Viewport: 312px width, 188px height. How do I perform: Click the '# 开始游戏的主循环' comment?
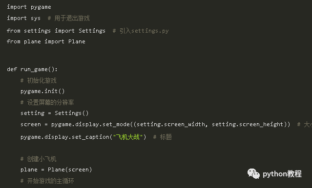(x=47, y=181)
